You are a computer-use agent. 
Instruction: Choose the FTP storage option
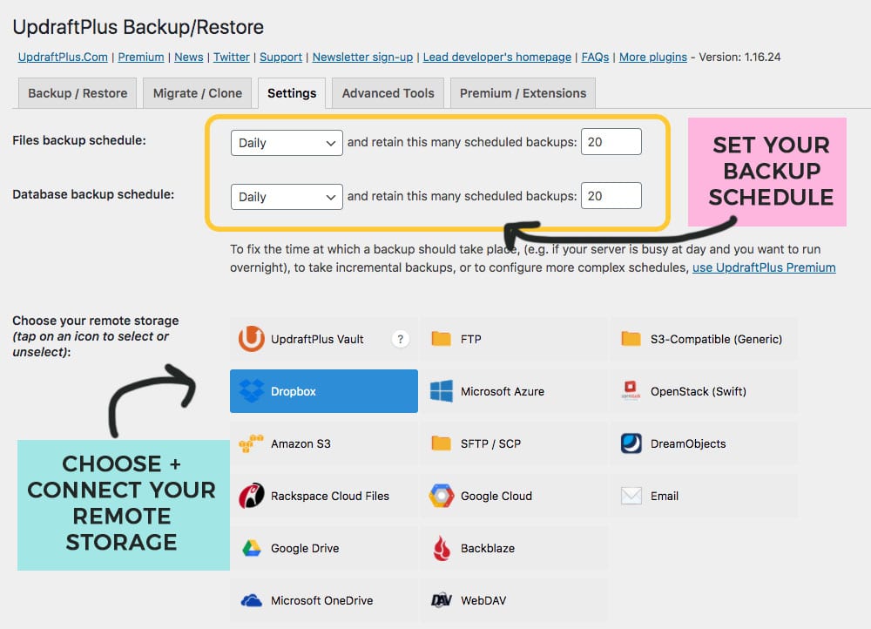(514, 339)
